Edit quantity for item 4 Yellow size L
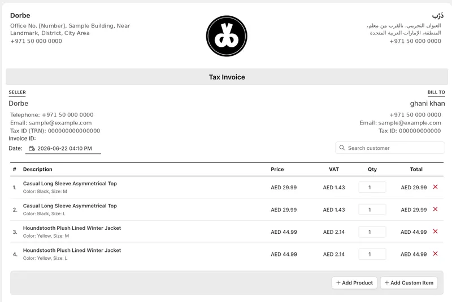The image size is (452, 302). (372, 254)
